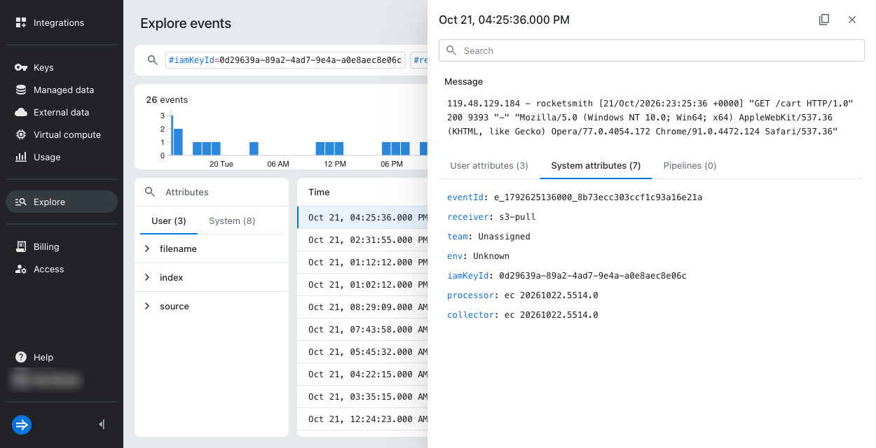Select event row Oct 21, 12:24:23.000
The width and height of the screenshot is (876, 448).
(x=362, y=419)
